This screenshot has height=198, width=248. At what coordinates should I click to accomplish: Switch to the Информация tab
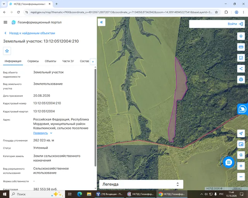(x=13, y=61)
